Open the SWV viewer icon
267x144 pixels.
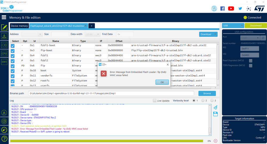[x=4, y=62]
